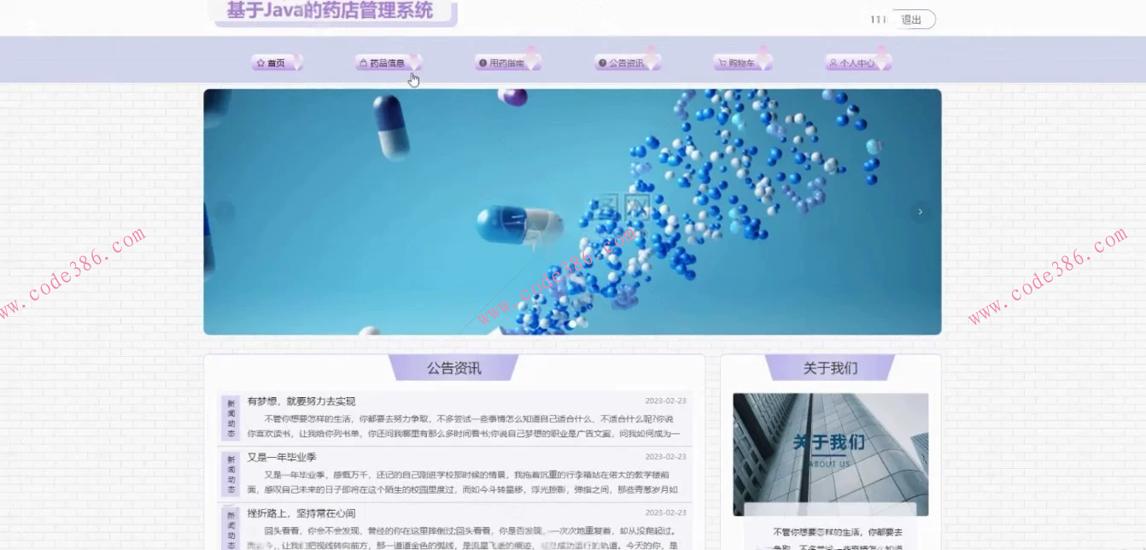The width and height of the screenshot is (1146, 550).
Task: Click the blue capsule banner image
Action: coord(570,211)
